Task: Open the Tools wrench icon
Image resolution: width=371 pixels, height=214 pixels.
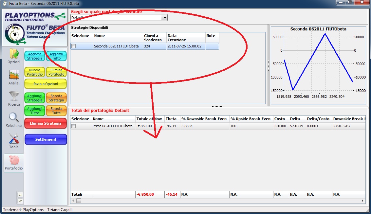Action: point(14,139)
